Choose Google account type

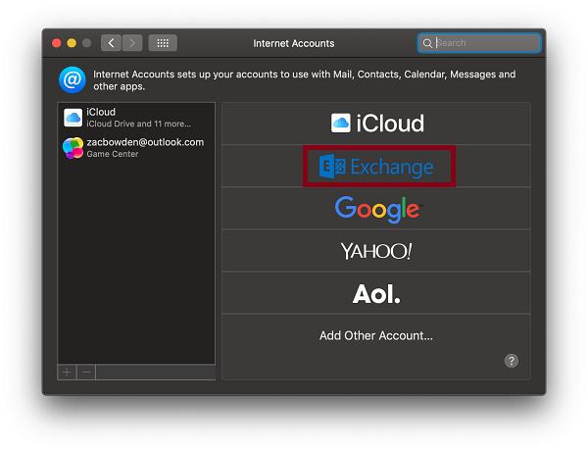[x=376, y=209]
